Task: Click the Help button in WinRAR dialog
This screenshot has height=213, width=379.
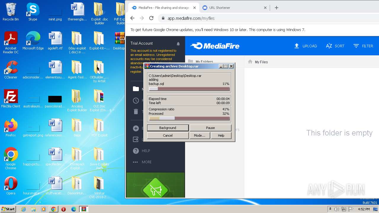Action: click(x=221, y=135)
